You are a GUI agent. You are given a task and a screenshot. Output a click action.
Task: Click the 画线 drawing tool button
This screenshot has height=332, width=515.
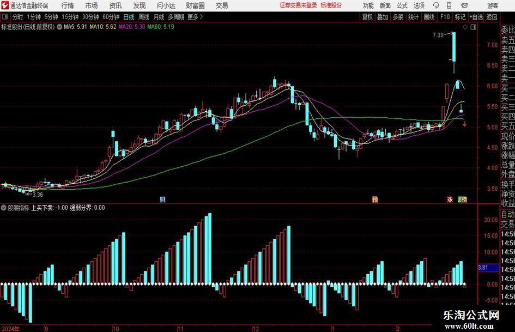(429, 17)
